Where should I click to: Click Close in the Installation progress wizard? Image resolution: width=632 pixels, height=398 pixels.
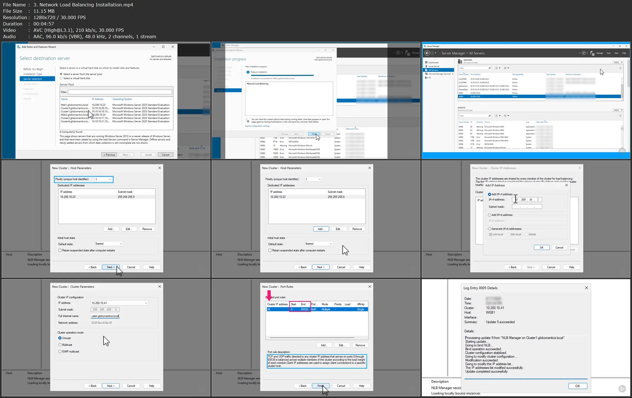coord(314,134)
